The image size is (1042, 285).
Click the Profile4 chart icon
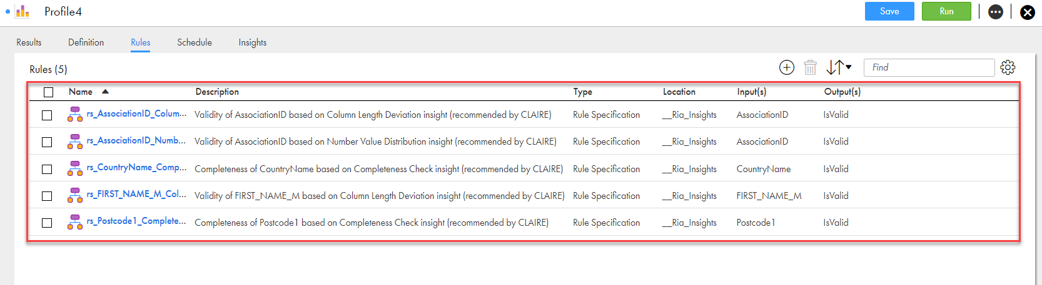click(23, 11)
